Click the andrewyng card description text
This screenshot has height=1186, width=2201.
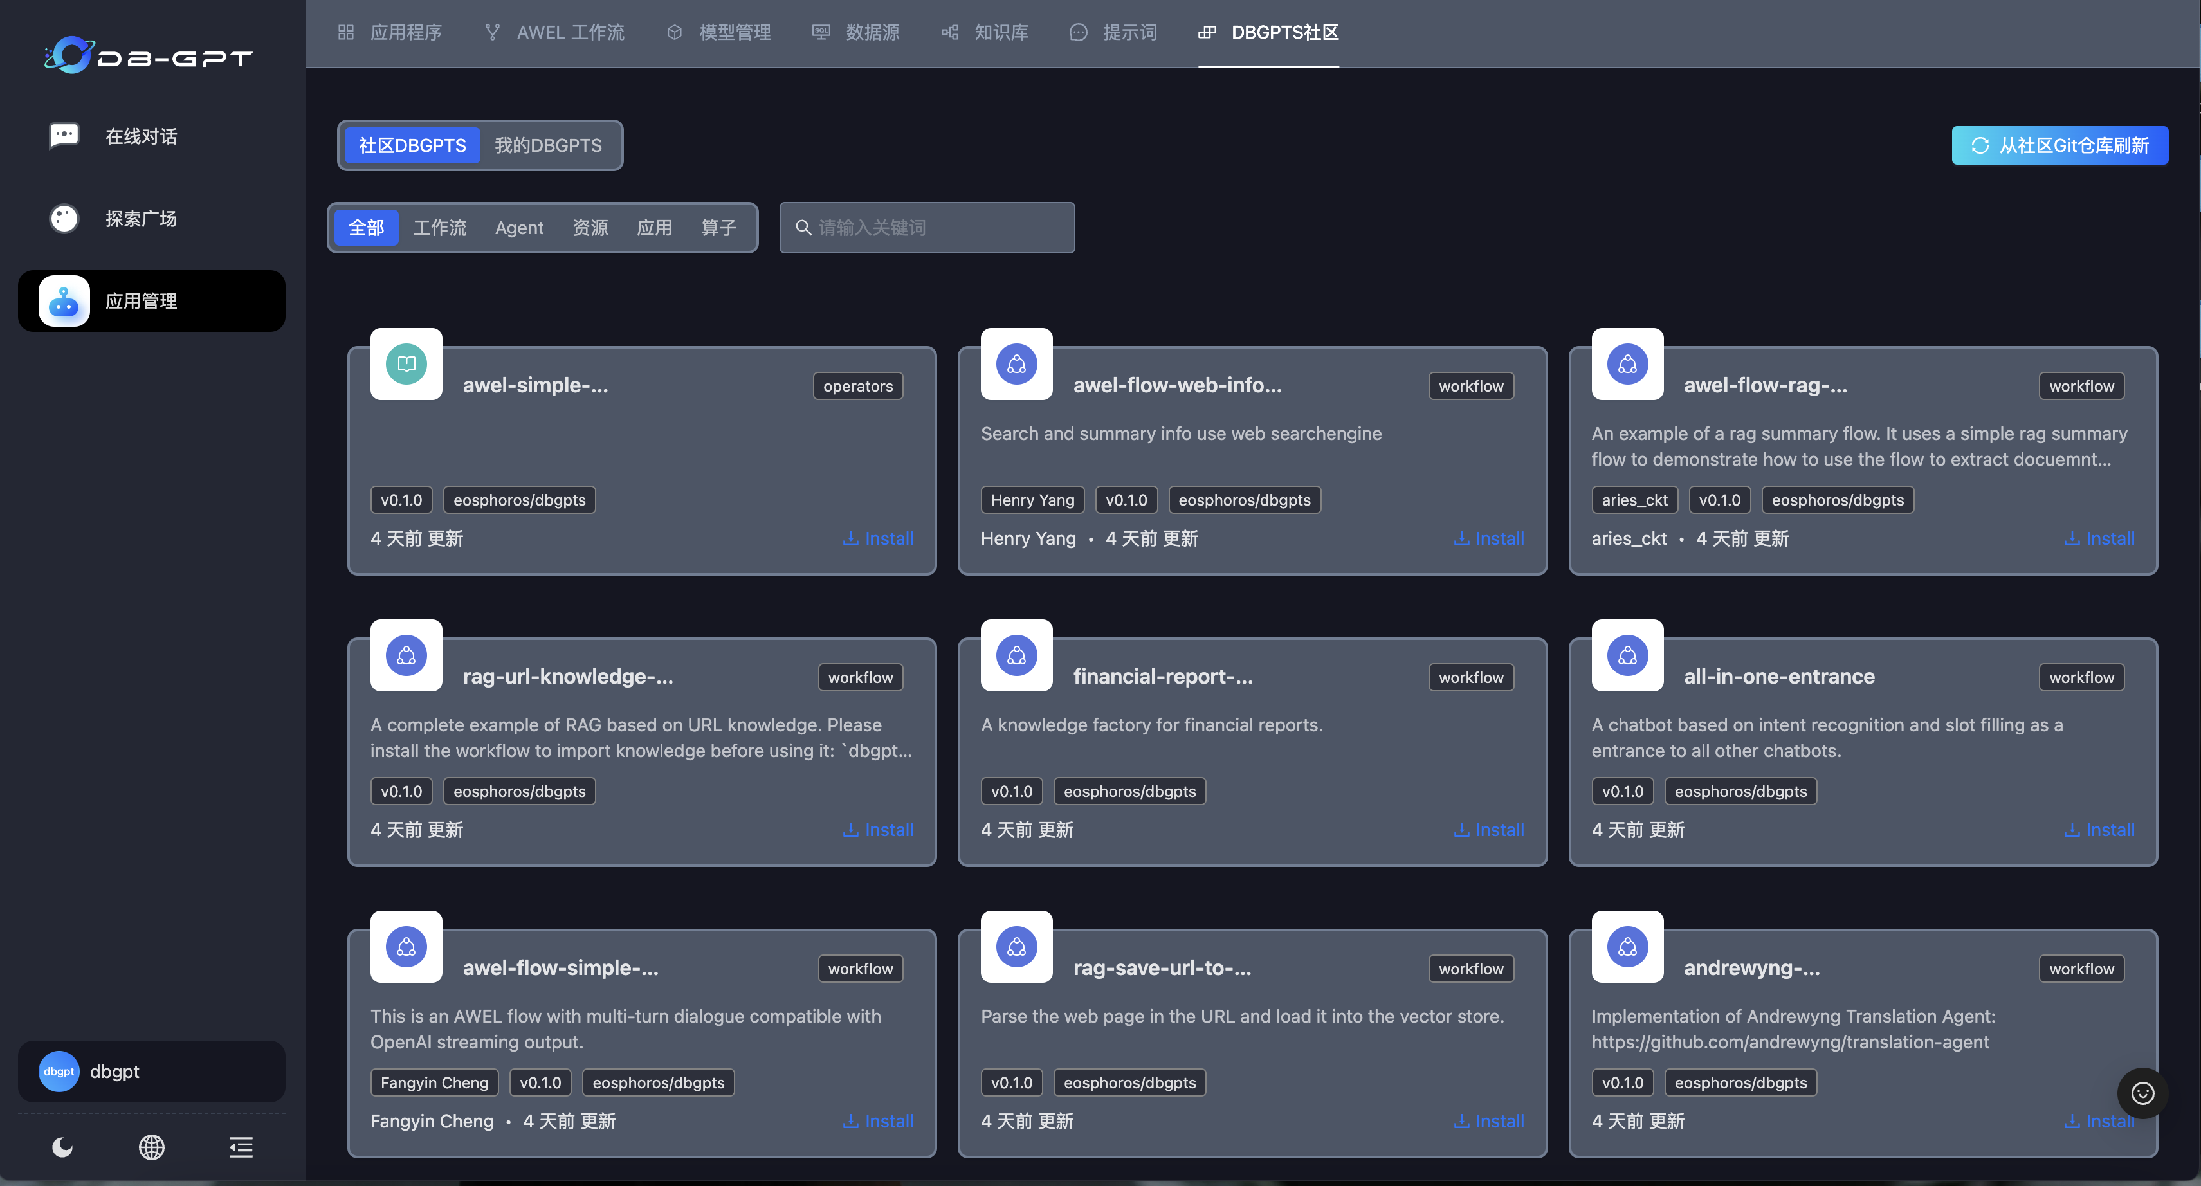point(1793,1029)
